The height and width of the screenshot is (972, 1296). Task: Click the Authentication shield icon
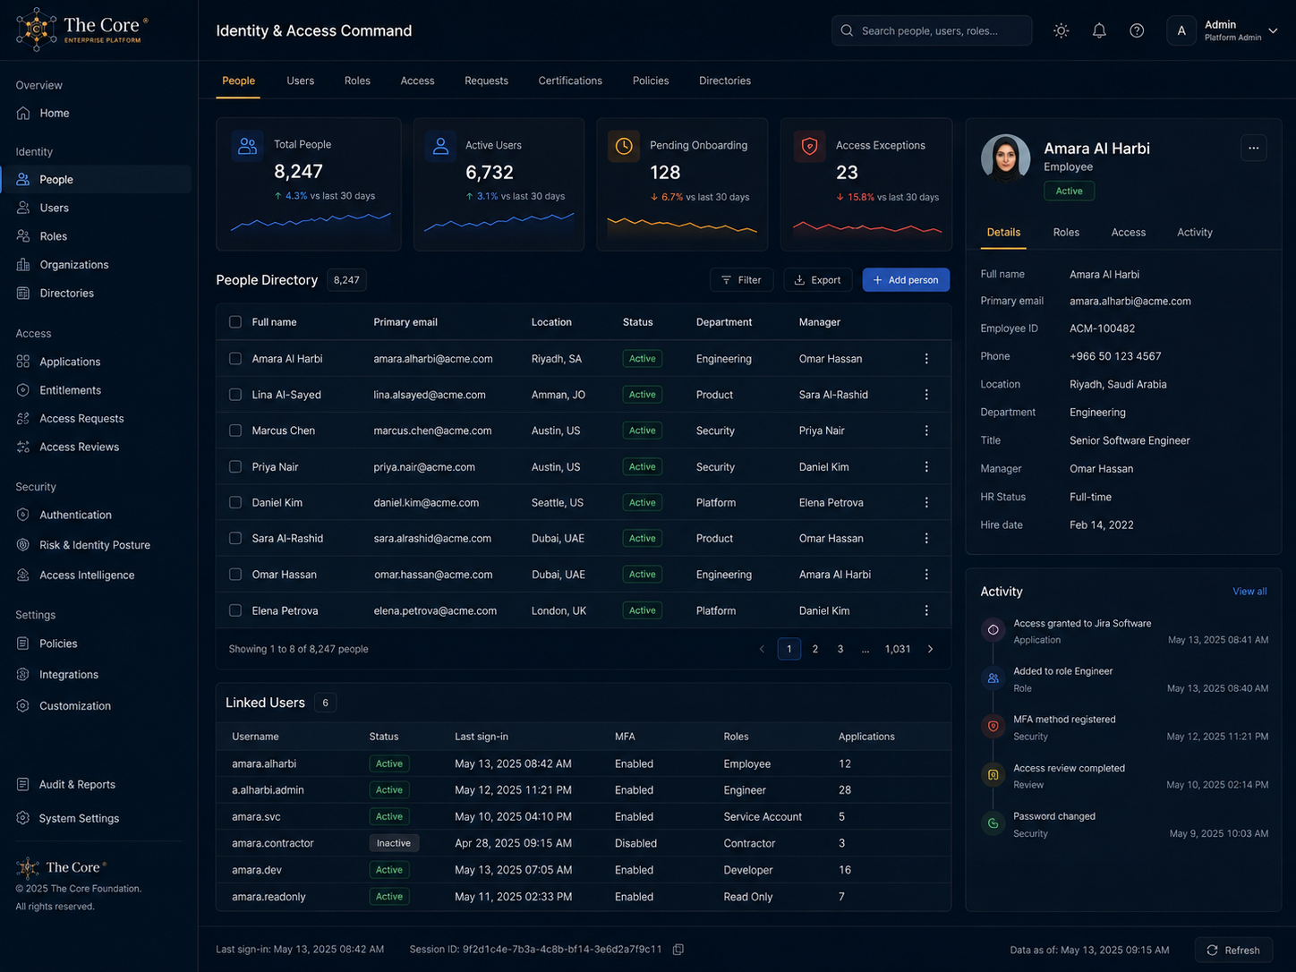(x=23, y=515)
